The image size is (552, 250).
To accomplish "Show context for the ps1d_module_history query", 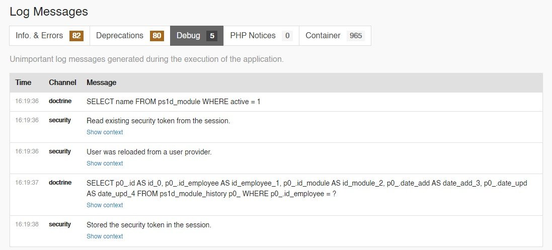I will coord(105,205).
